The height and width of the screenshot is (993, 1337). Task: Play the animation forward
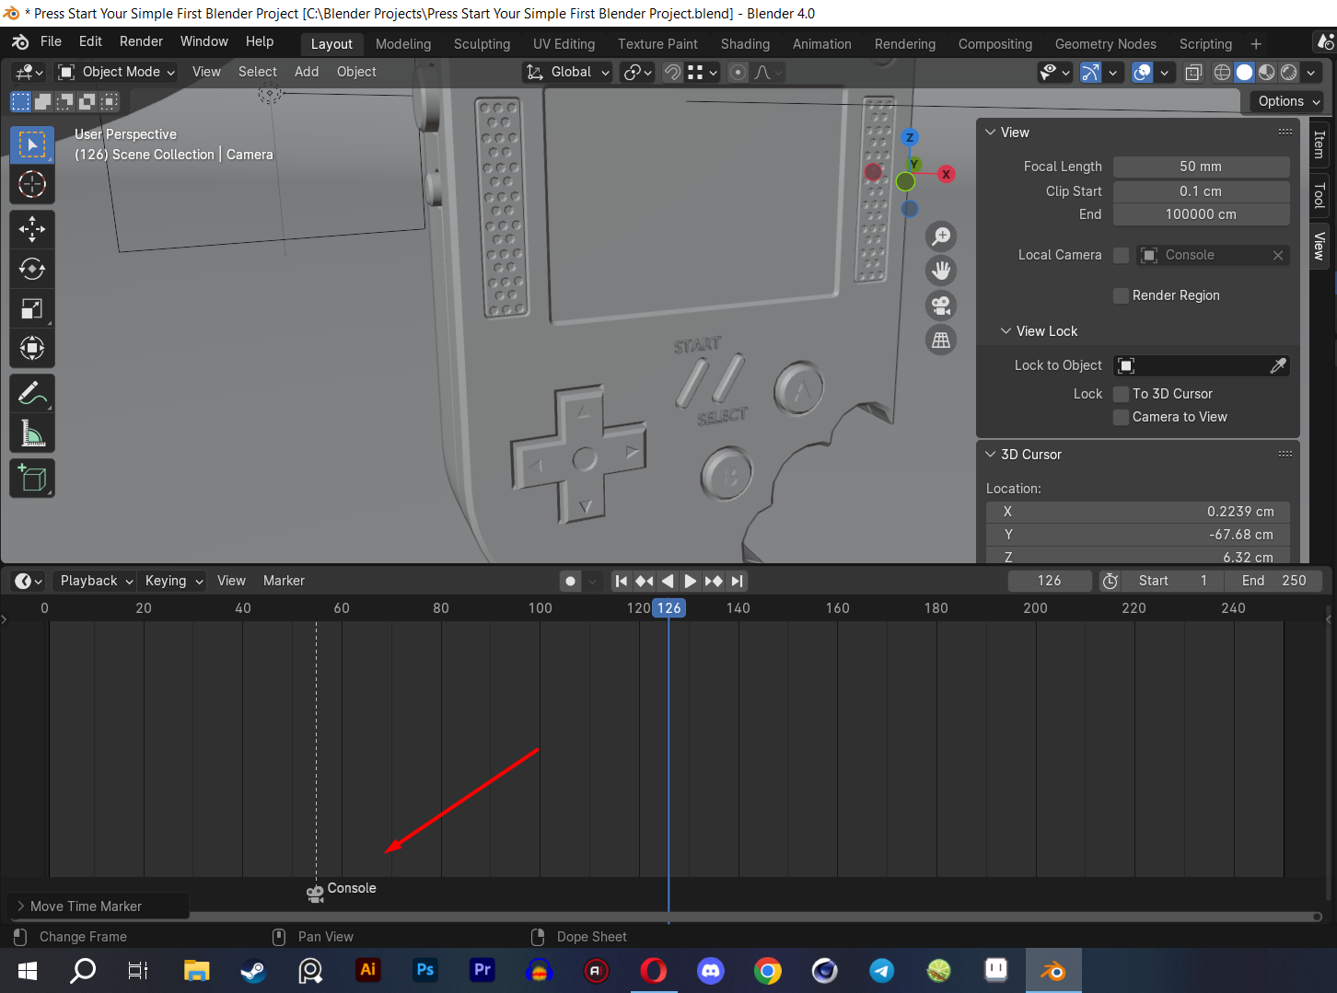[x=691, y=581]
